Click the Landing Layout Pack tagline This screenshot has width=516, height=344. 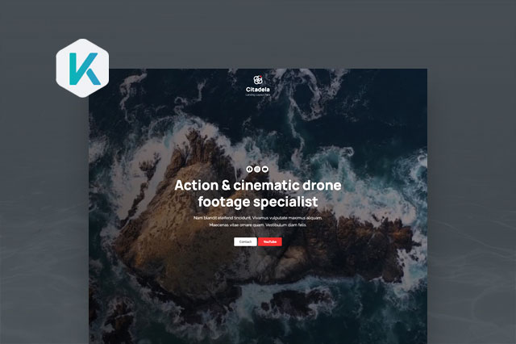click(257, 95)
